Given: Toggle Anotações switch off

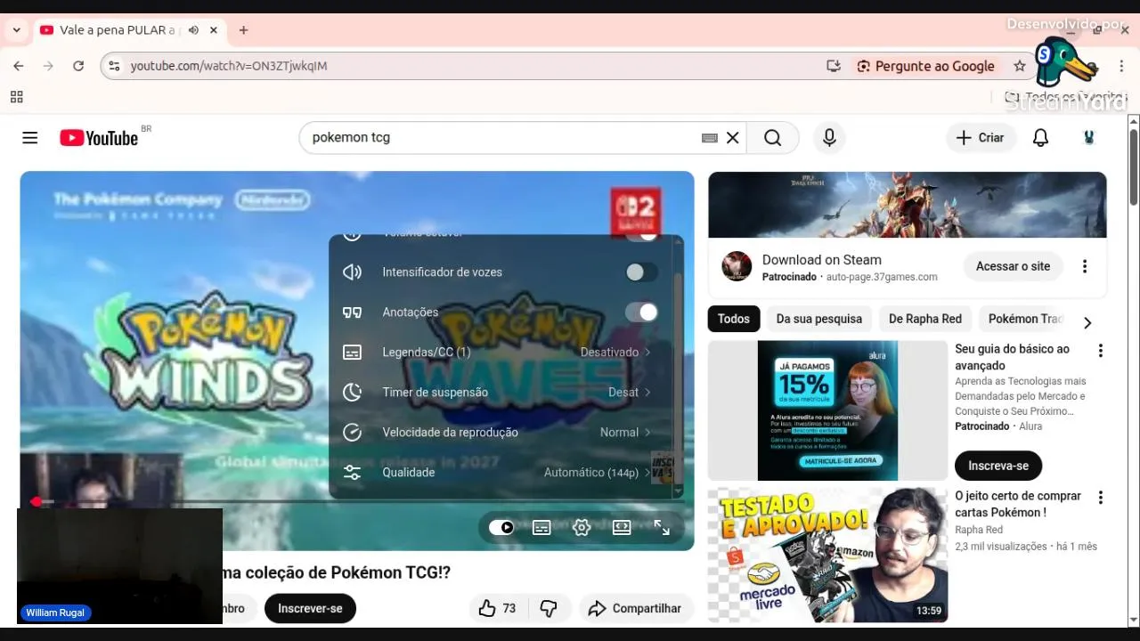Looking at the screenshot, I should (641, 312).
